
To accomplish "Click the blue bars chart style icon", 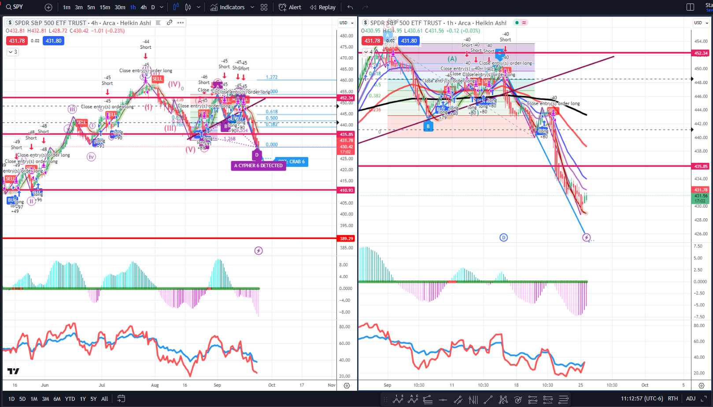I will [176, 7].
